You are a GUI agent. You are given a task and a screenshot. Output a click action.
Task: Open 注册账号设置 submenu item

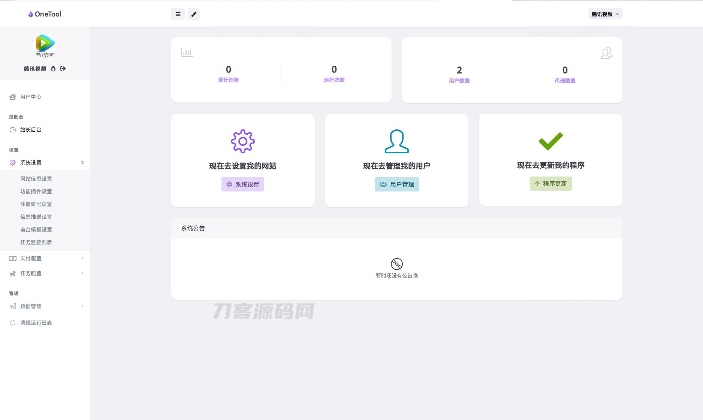36,204
